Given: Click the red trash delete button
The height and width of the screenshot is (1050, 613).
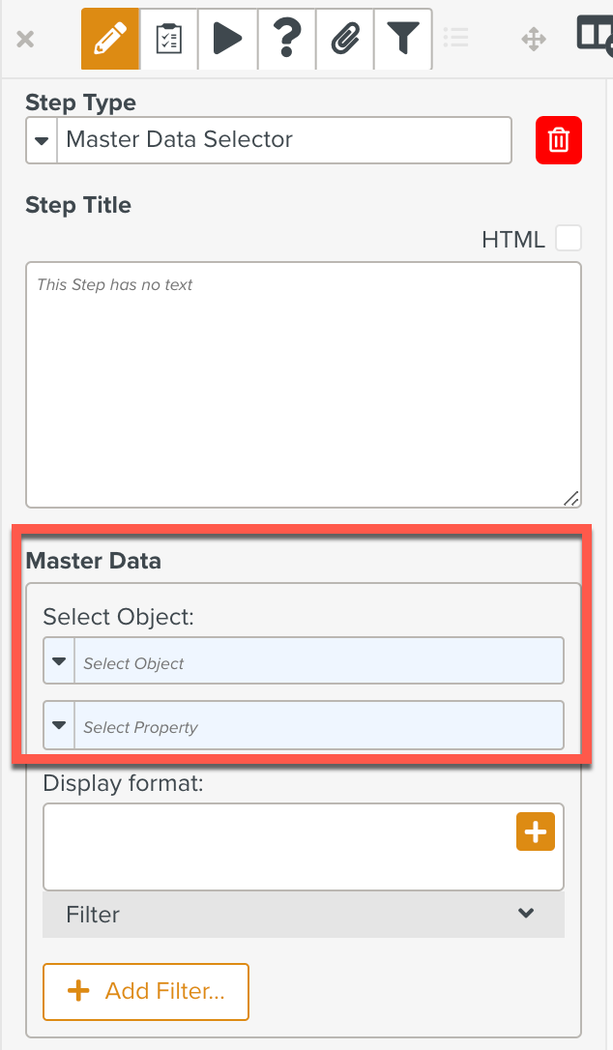Looking at the screenshot, I should (559, 140).
